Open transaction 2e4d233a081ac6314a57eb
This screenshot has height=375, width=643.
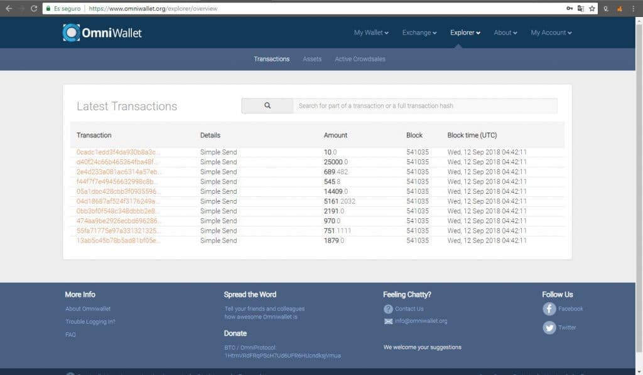pyautogui.click(x=119, y=172)
